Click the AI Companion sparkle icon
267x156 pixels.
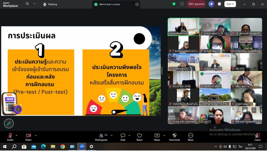(x=211, y=4)
